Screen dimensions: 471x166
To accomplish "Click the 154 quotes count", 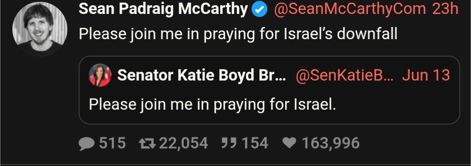I will coord(255,143).
